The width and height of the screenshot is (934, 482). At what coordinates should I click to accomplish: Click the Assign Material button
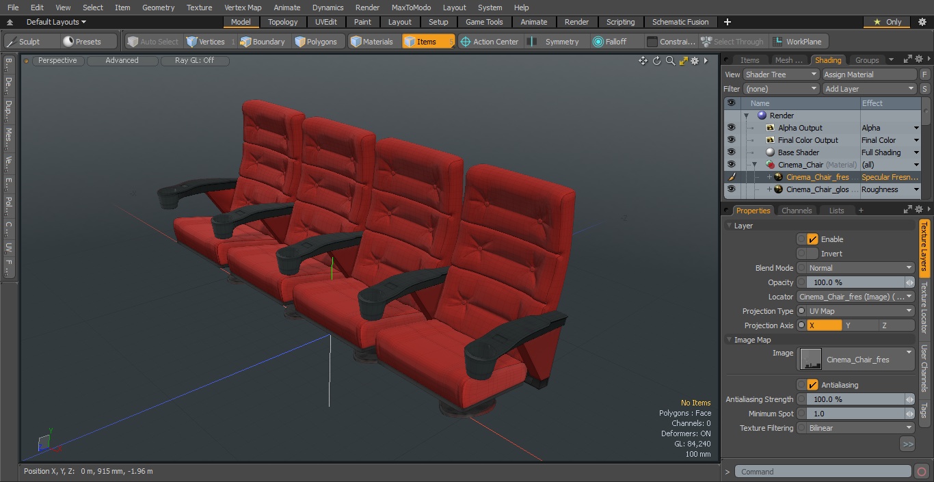[869, 75]
